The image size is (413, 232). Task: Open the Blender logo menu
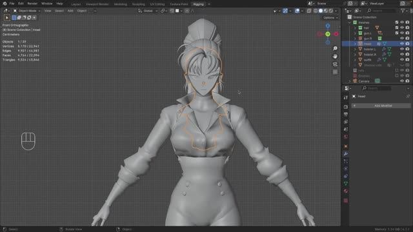pyautogui.click(x=5, y=4)
